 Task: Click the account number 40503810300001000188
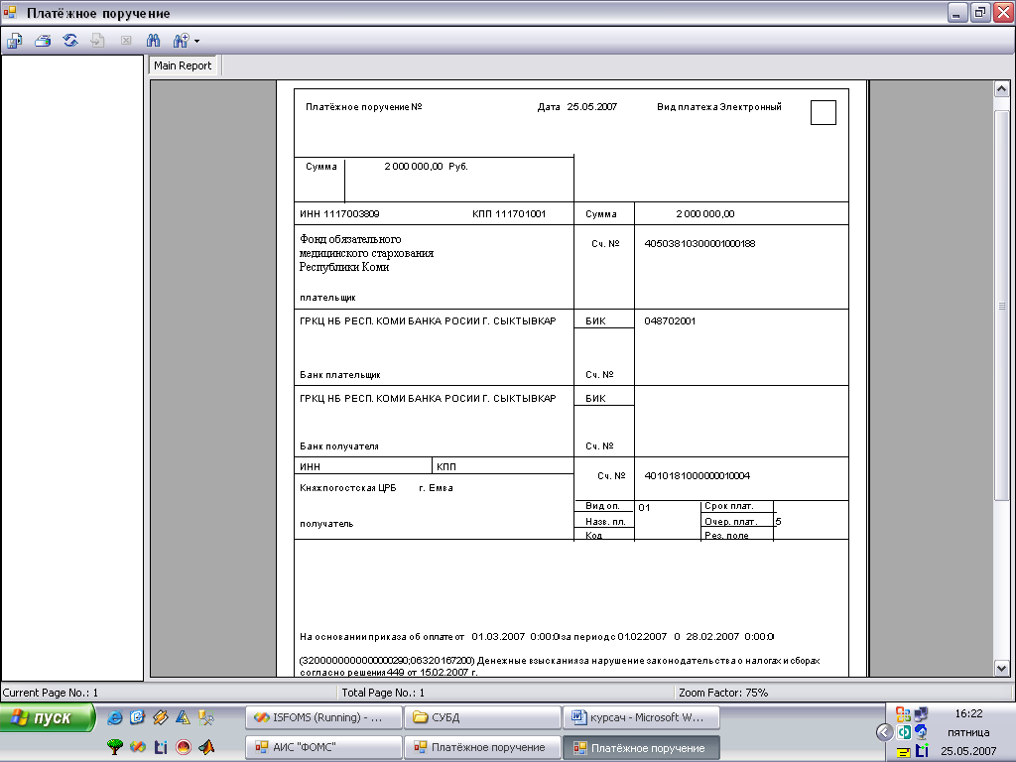pyautogui.click(x=699, y=244)
